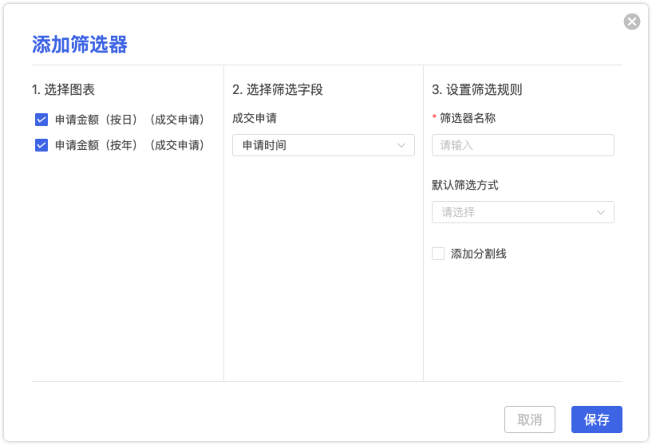
Task: Click the 1. 选择图表 section heading
Action: [64, 89]
